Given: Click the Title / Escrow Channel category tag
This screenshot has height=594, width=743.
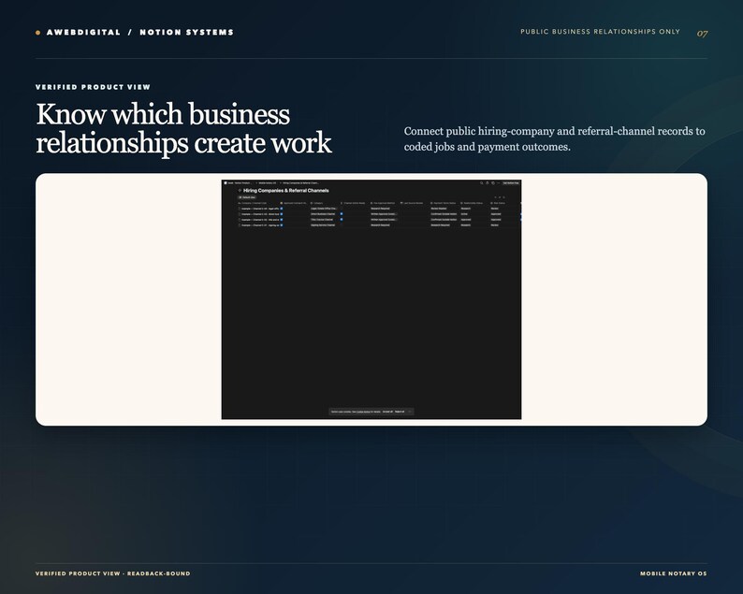Looking at the screenshot, I should pos(322,220).
